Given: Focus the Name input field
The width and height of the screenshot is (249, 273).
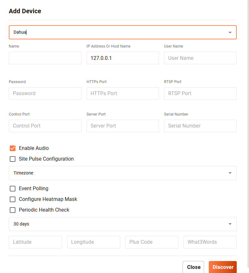Looking at the screenshot, I should (x=45, y=58).
